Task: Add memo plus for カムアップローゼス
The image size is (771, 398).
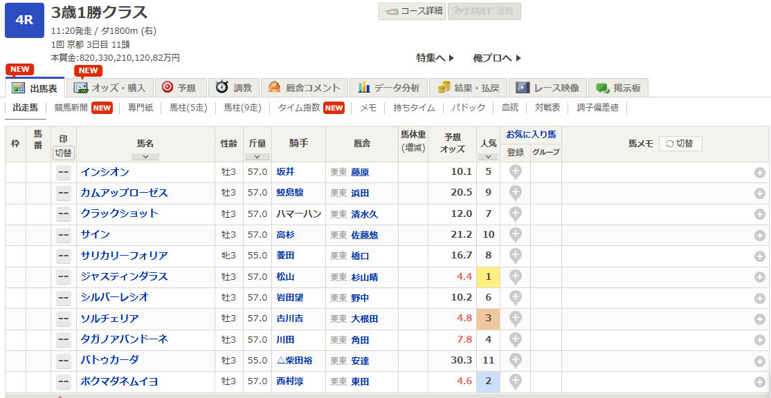Action: 760,194
